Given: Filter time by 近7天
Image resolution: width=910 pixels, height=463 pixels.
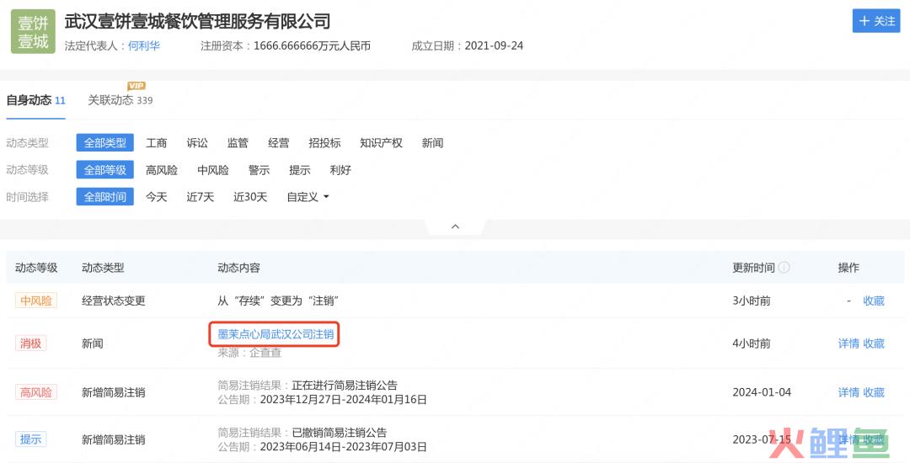Looking at the screenshot, I should (x=201, y=197).
